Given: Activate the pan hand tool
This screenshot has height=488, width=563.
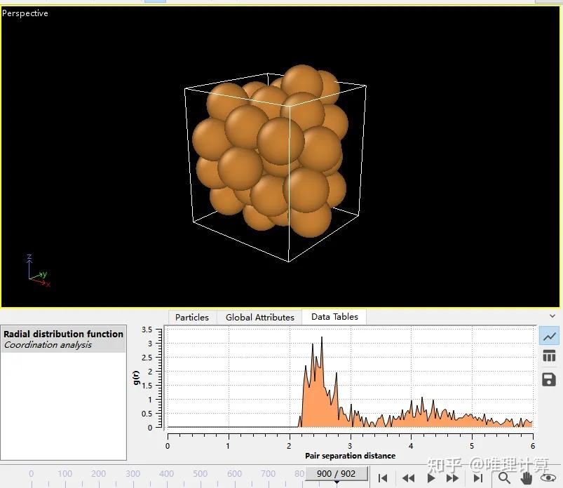Looking at the screenshot, I should (526, 477).
